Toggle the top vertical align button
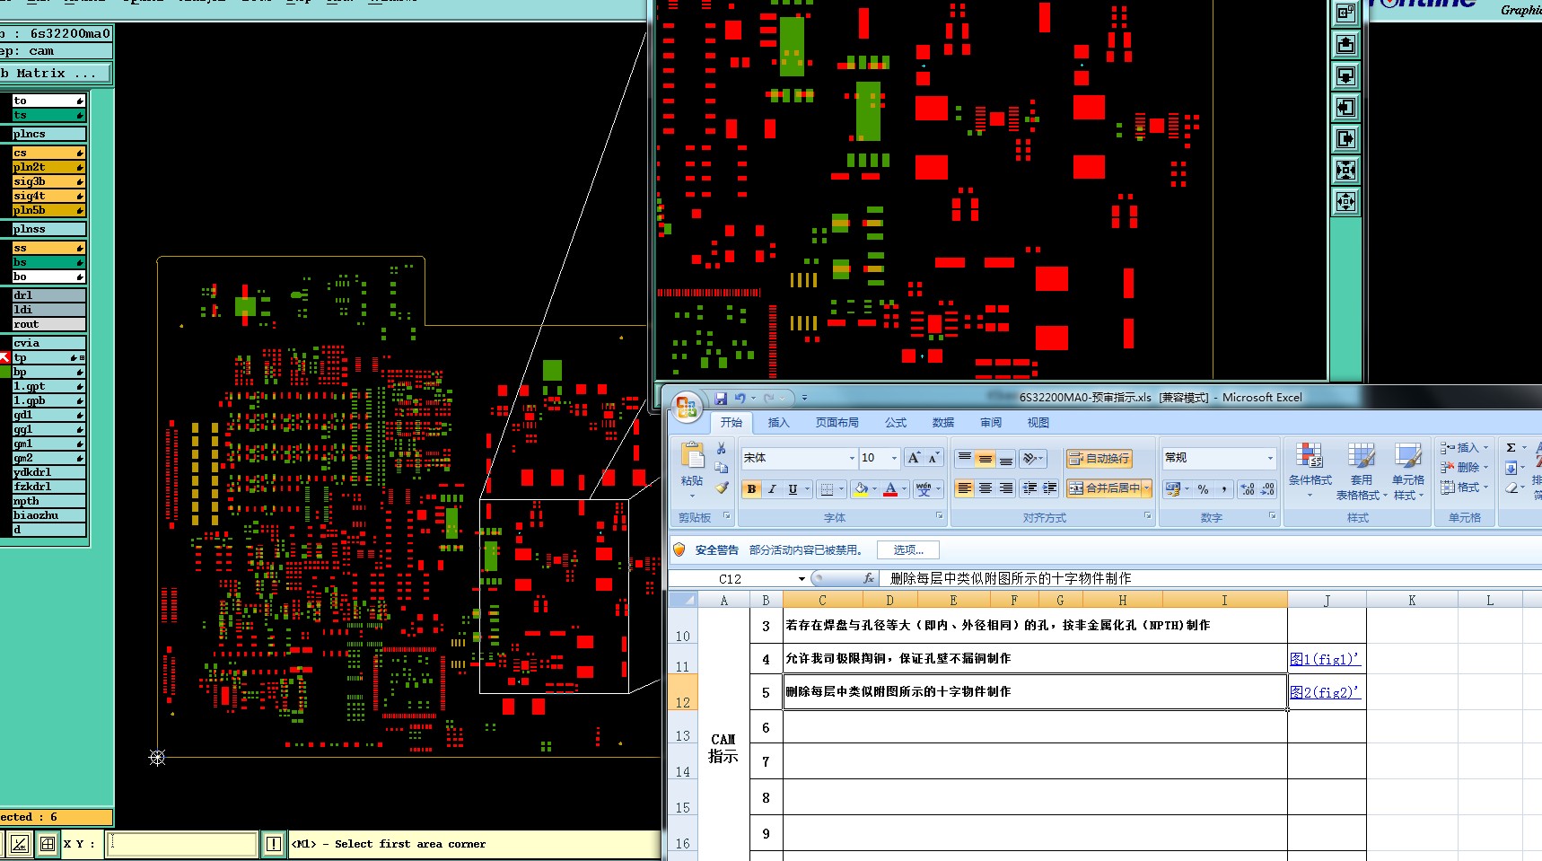 tap(964, 459)
